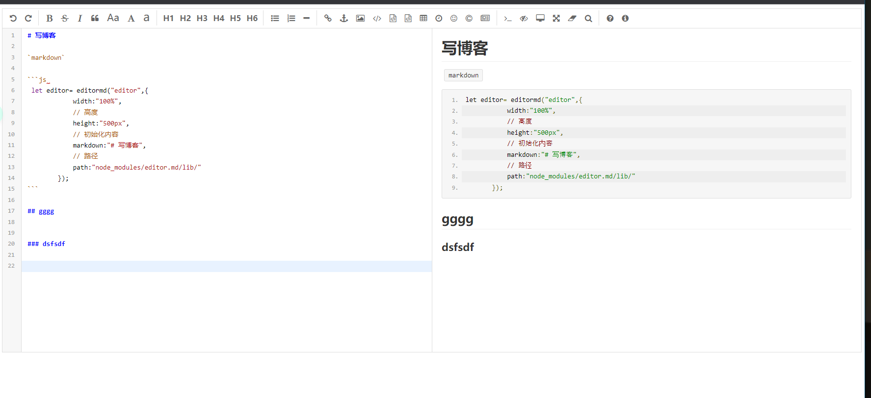Viewport: 871px width, 398px height.
Task: Click the markdown inline code in preview
Action: [463, 75]
